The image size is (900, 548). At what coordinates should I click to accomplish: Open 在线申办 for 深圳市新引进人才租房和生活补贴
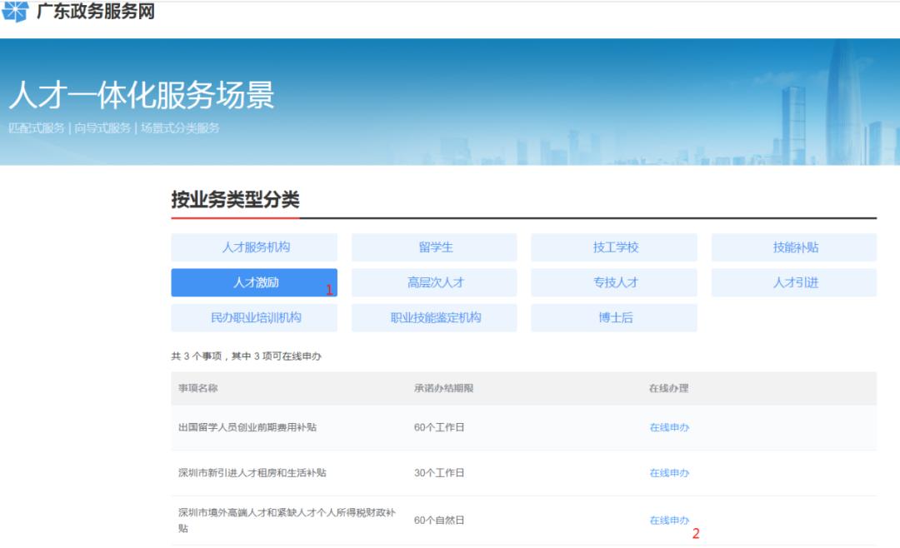667,472
